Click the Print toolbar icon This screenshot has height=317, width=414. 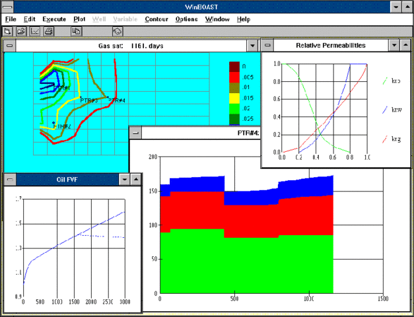click(x=49, y=32)
